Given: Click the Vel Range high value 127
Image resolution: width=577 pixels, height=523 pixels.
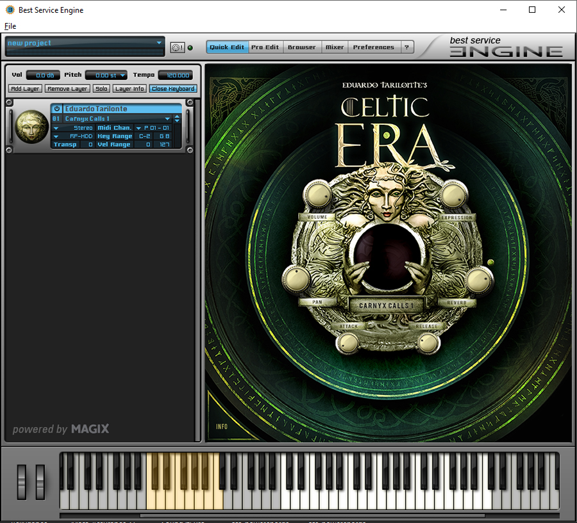Looking at the screenshot, I should pos(163,145).
